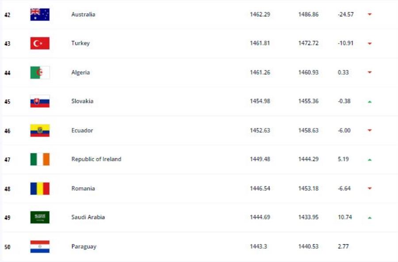Click the Turkey flag icon

[40, 43]
